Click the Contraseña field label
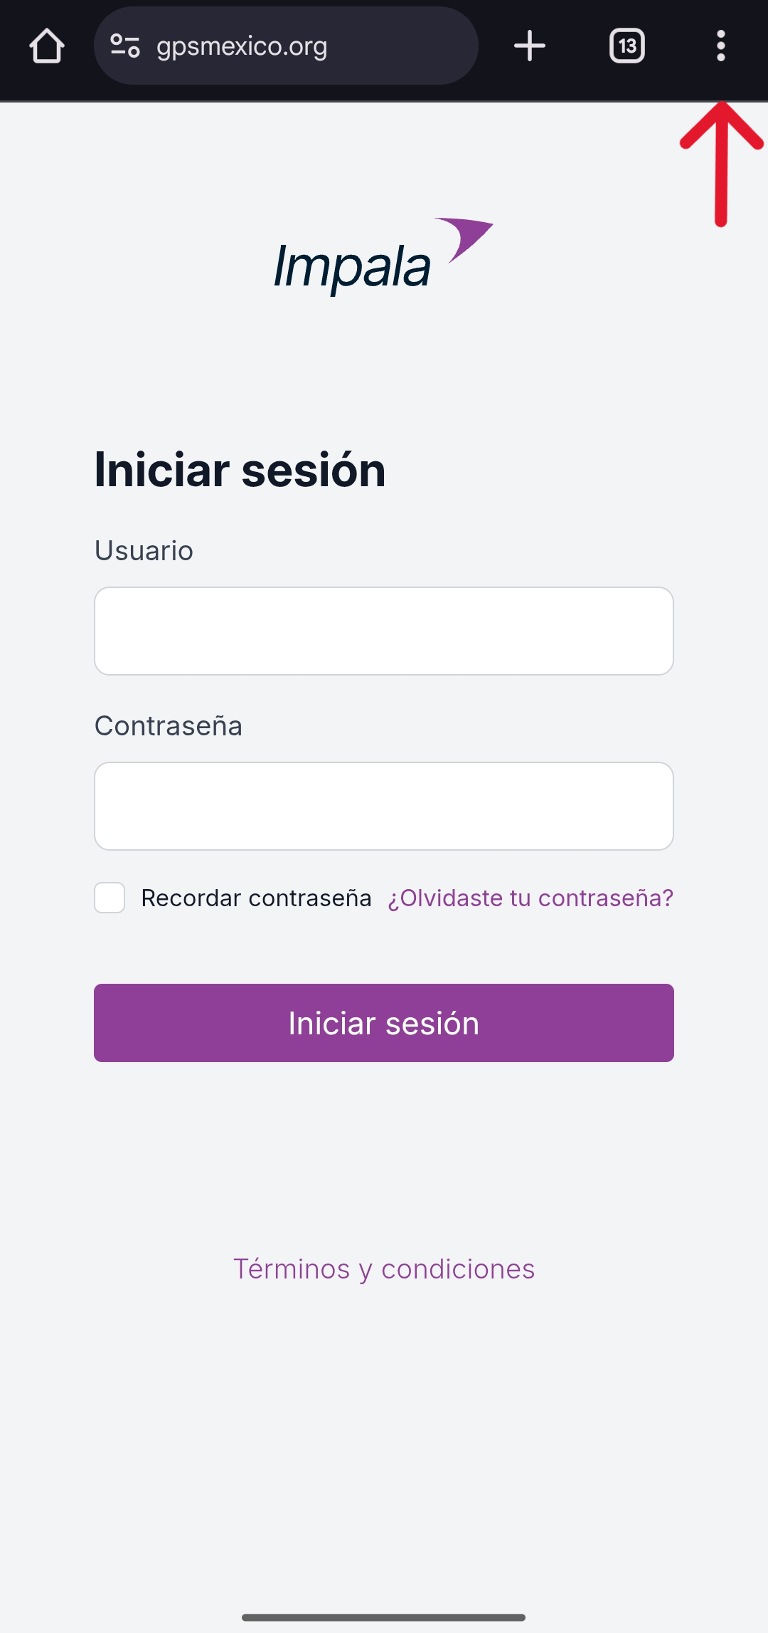This screenshot has width=768, height=1633. (169, 726)
